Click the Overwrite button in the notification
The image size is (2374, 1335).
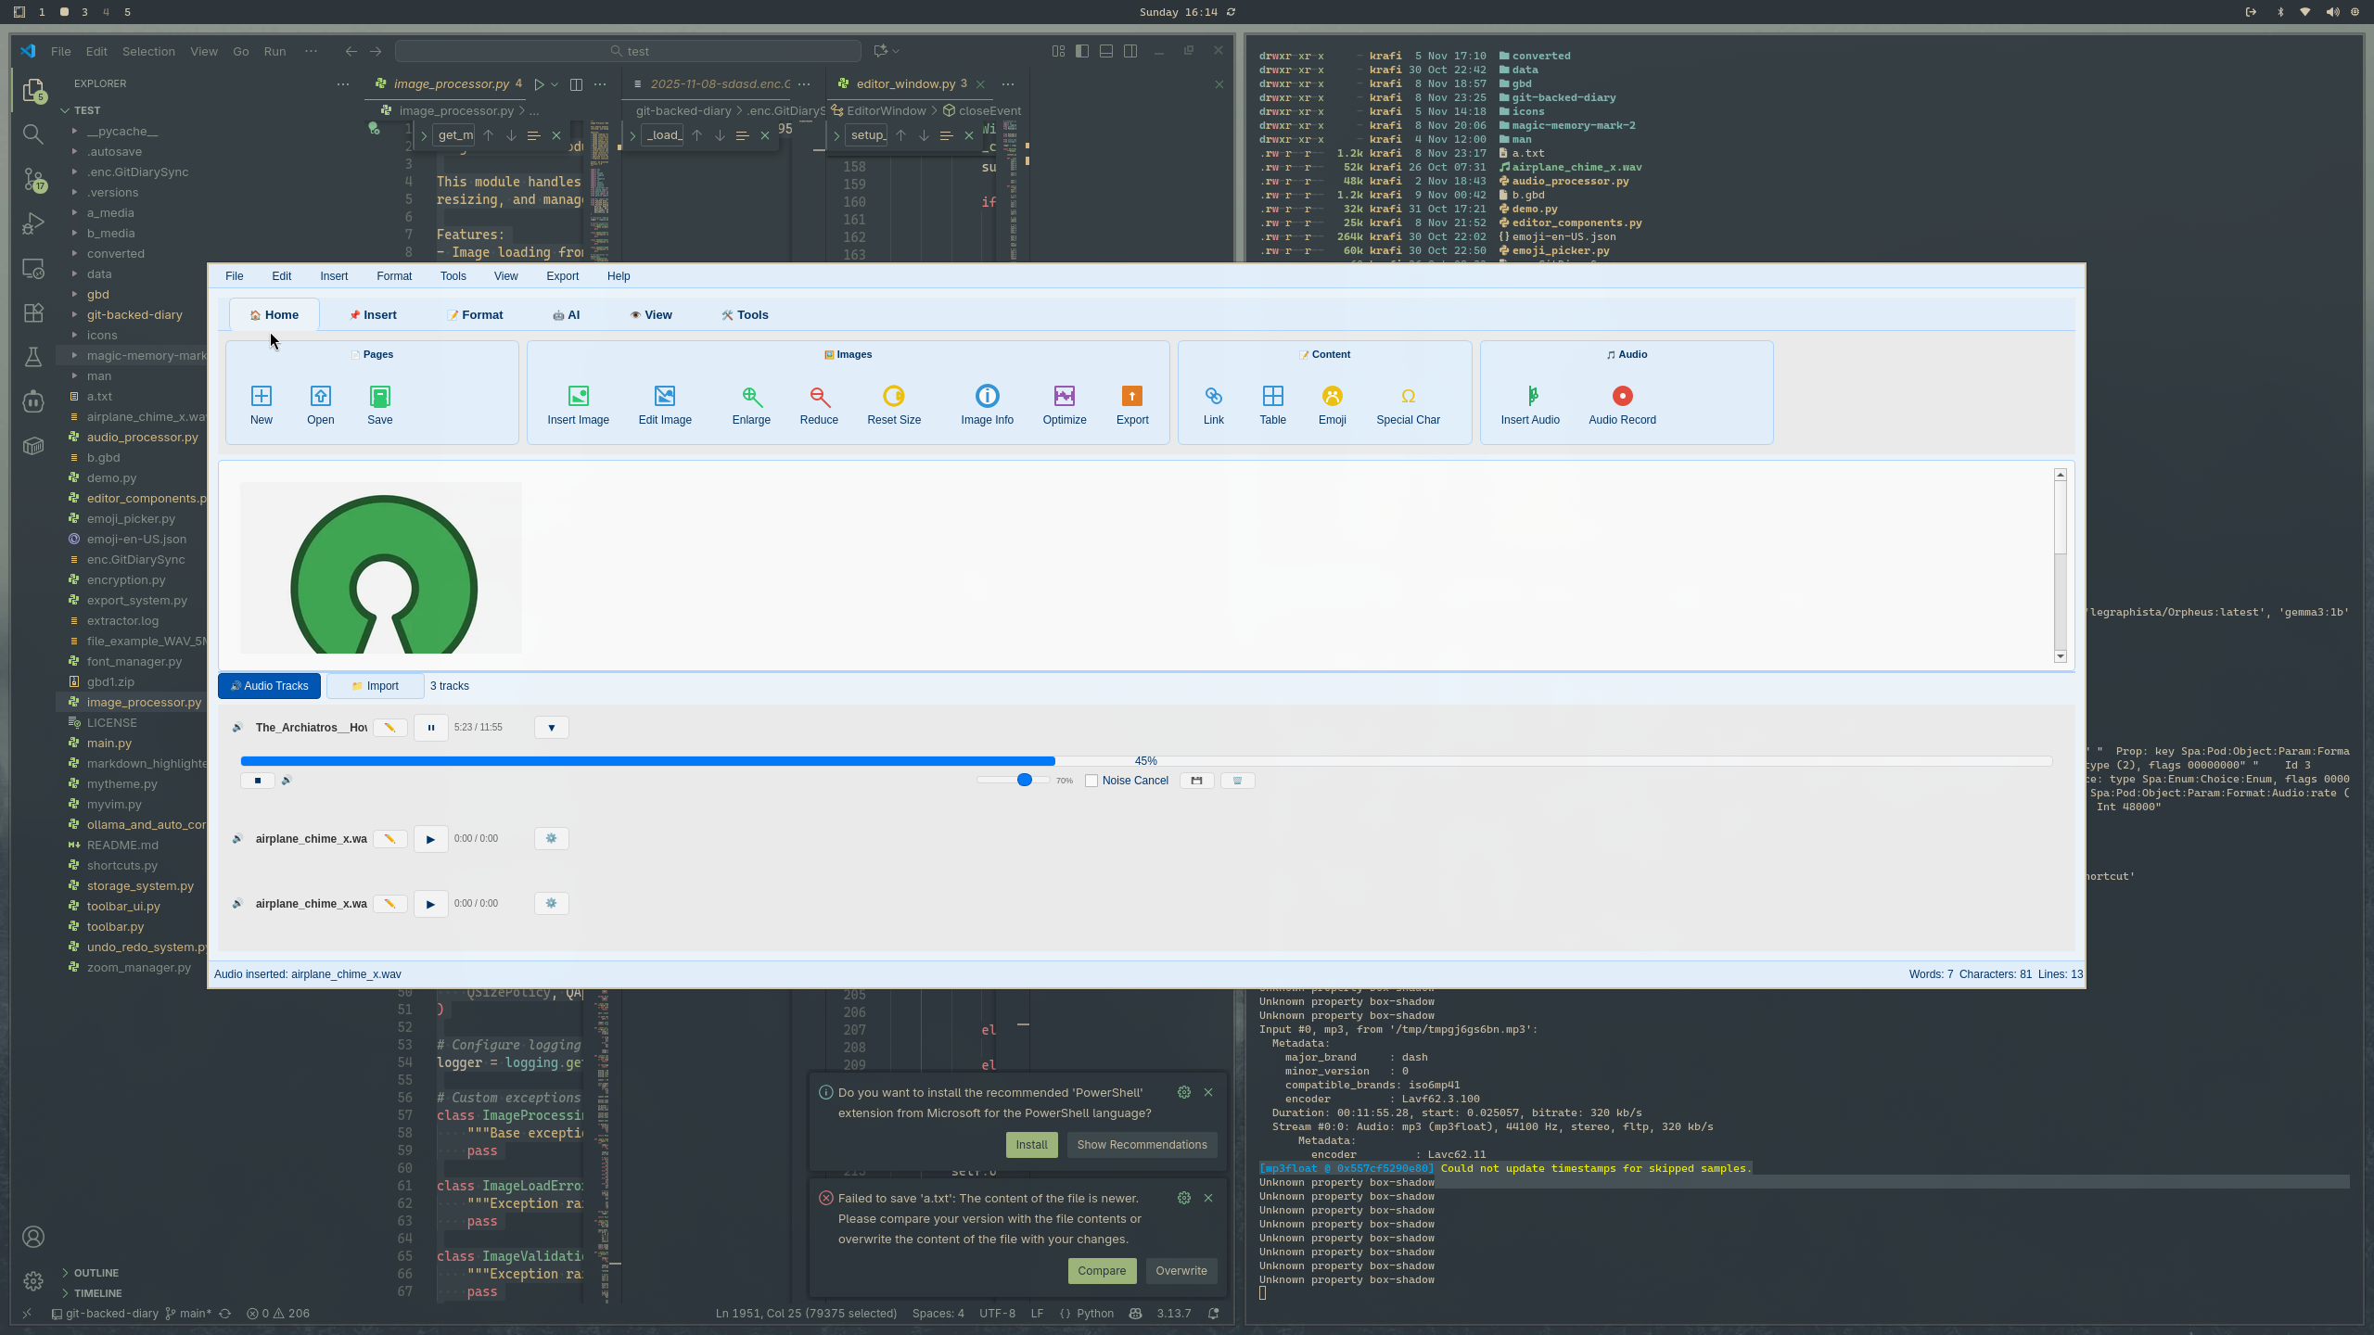click(x=1181, y=1271)
